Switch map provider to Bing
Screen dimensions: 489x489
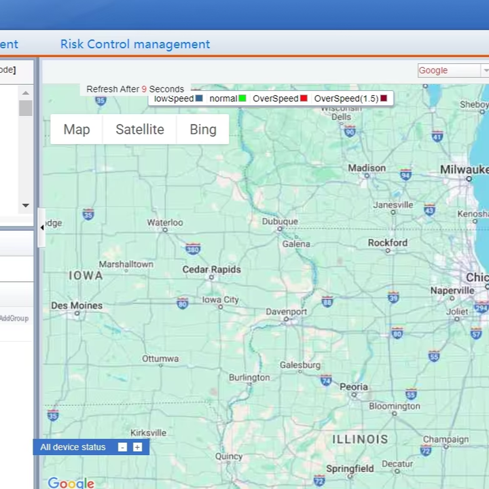pyautogui.click(x=202, y=129)
